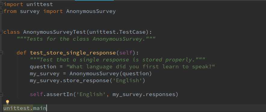Click assertIn in the assertion line
The image size is (266, 112).
point(59,94)
